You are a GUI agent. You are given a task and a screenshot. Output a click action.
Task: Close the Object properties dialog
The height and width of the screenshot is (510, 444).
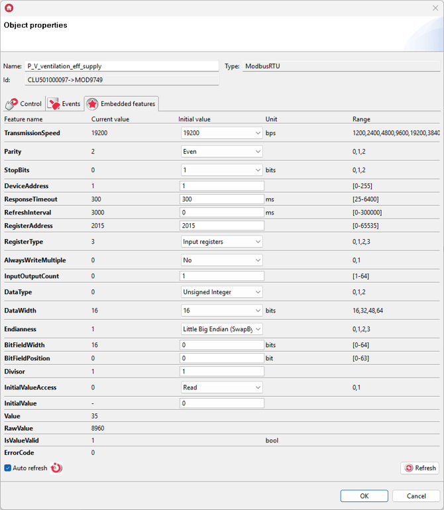click(x=434, y=8)
